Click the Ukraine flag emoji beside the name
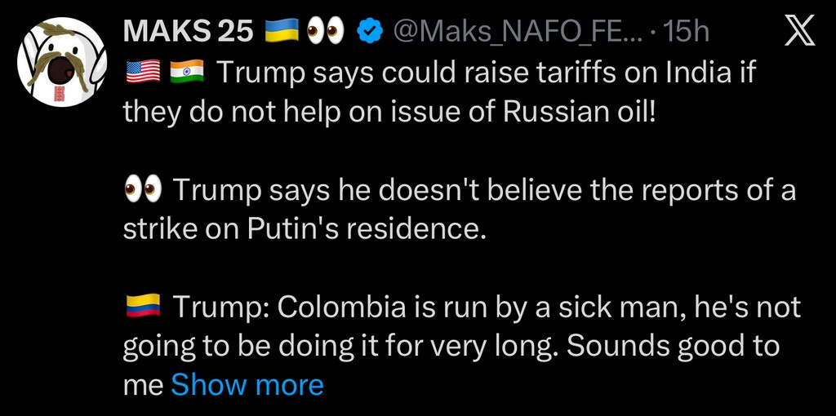The image size is (836, 416). [282, 32]
